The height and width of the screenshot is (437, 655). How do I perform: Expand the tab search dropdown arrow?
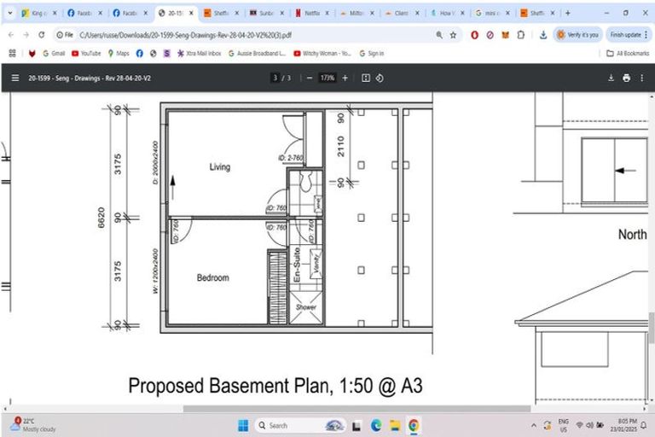[10, 14]
